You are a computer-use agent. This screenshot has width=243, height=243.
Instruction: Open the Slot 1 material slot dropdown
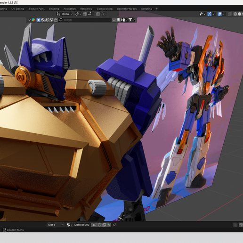point(56,225)
